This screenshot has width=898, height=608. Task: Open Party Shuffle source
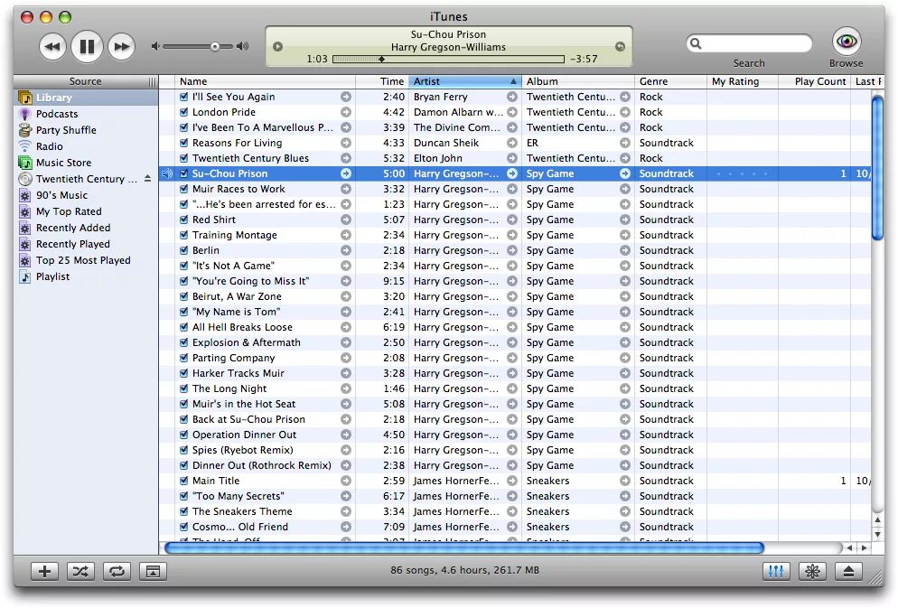86,130
